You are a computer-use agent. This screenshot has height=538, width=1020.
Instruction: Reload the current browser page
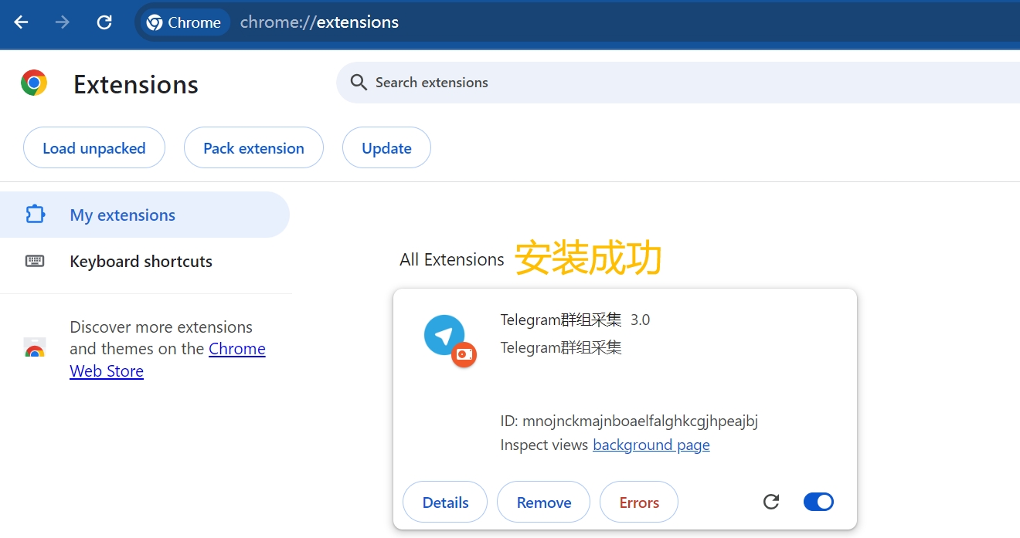[x=104, y=22]
